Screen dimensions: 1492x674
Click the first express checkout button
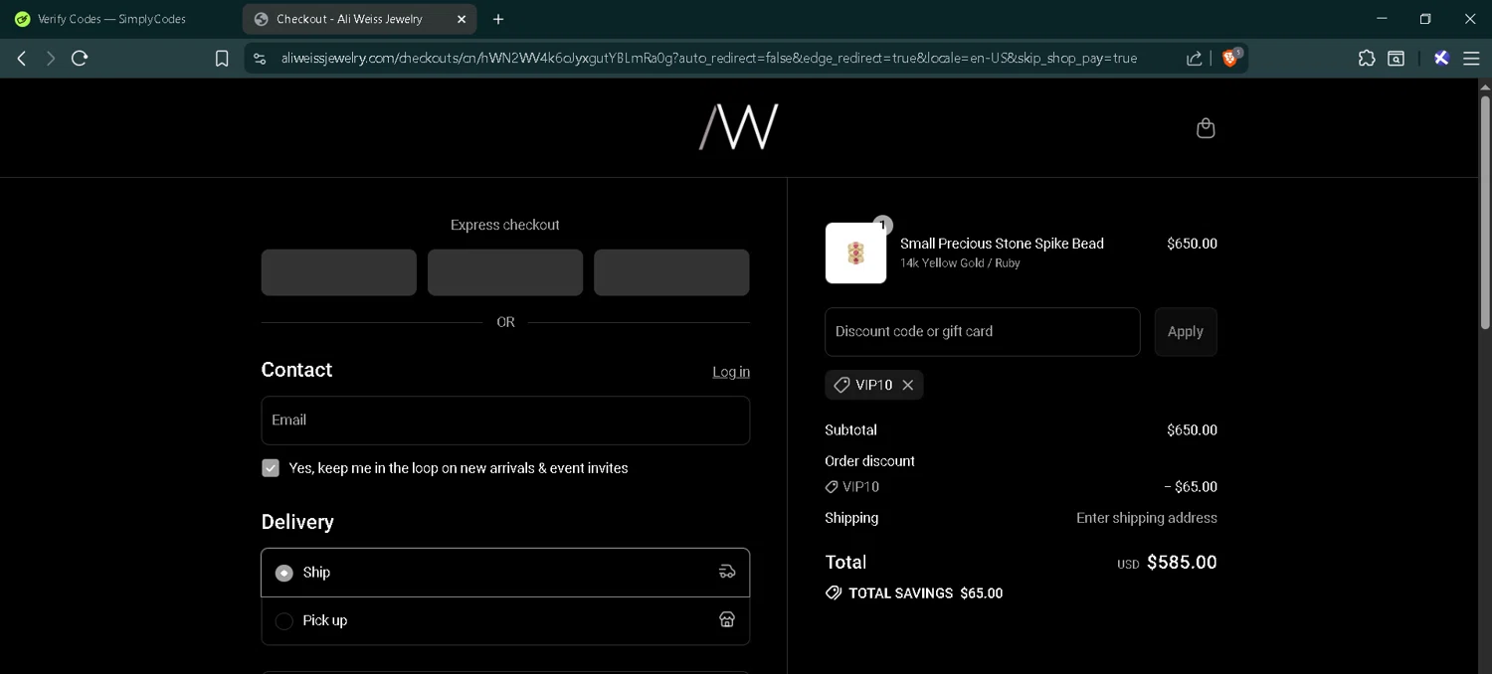coord(339,272)
